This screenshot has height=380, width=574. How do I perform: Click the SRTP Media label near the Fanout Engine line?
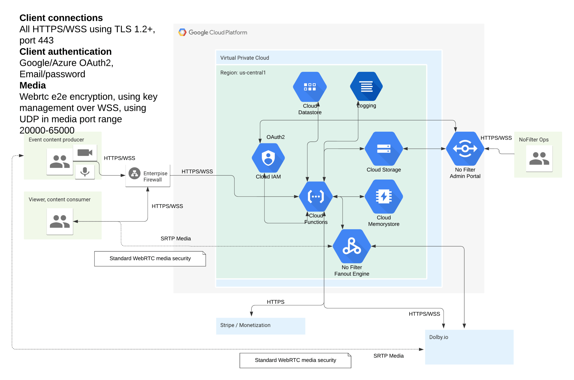click(175, 238)
